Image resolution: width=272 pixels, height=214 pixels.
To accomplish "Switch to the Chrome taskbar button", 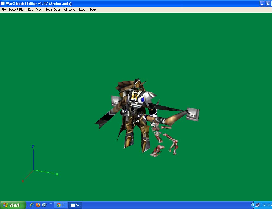I will pos(61,205).
